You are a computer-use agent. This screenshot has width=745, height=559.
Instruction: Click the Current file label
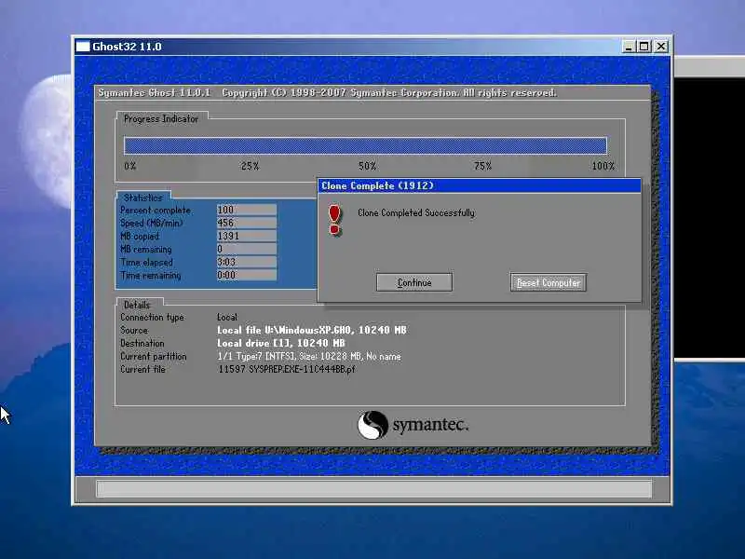142,369
